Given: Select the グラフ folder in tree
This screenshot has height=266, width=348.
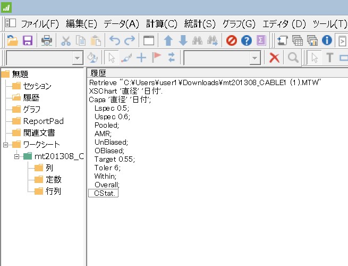Looking at the screenshot, I should coord(32,110).
